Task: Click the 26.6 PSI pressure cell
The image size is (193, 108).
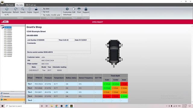Action: click(48, 92)
